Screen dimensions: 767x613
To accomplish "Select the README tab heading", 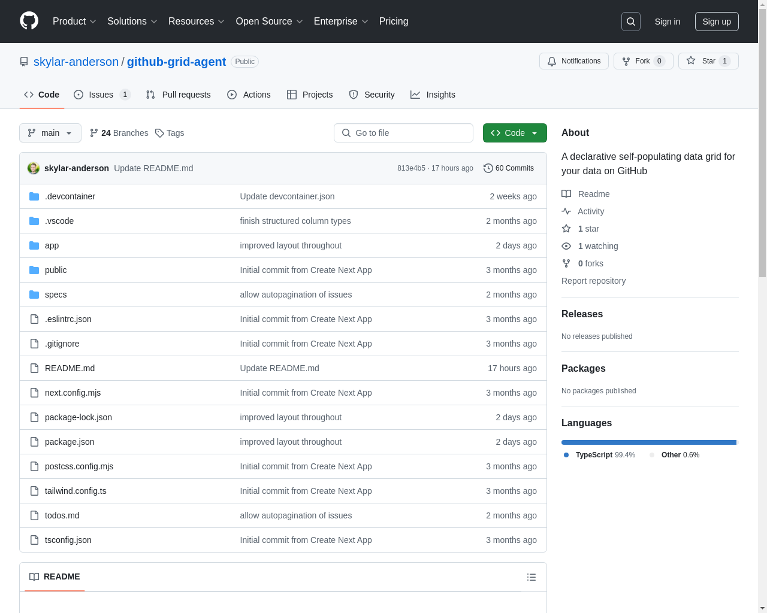I will [55, 577].
